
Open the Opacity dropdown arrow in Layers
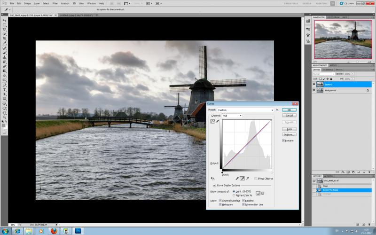point(352,74)
